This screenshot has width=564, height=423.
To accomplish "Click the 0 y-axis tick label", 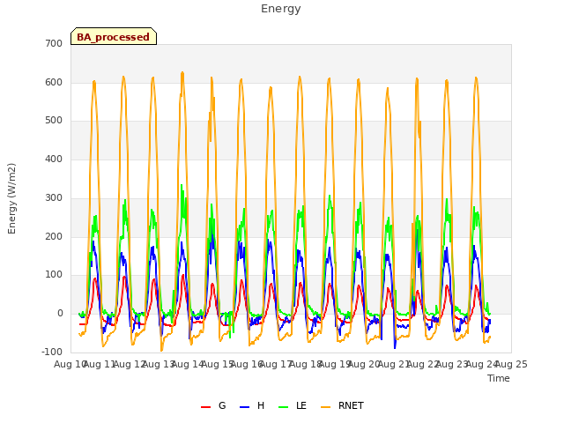I will [60, 314].
